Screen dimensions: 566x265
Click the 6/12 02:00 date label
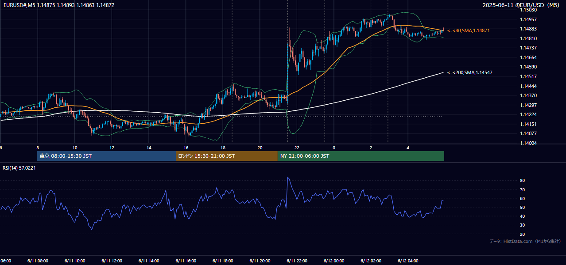click(371, 261)
